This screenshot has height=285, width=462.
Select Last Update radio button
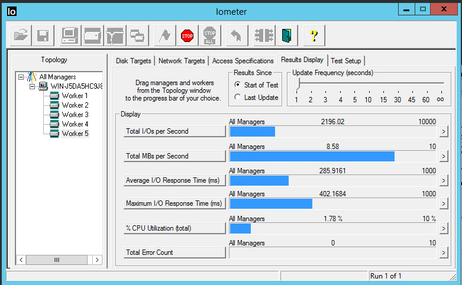tap(237, 97)
